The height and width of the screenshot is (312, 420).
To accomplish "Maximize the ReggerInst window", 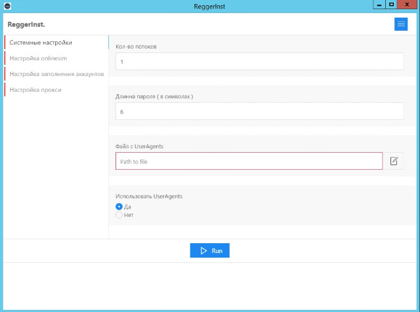I will tap(392, 4).
